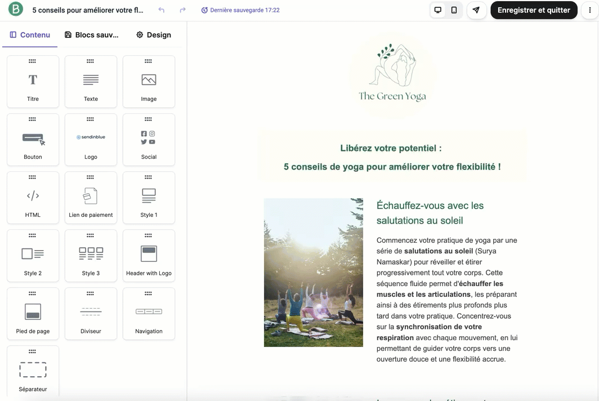
Task: Open the Blocs sauvegardés tab
Action: [x=92, y=35]
